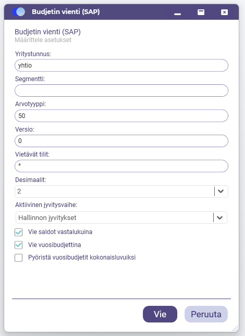245x336 pixels.
Task: Click the Budjetin vienti (SAP) title bar text
Action: (66, 12)
